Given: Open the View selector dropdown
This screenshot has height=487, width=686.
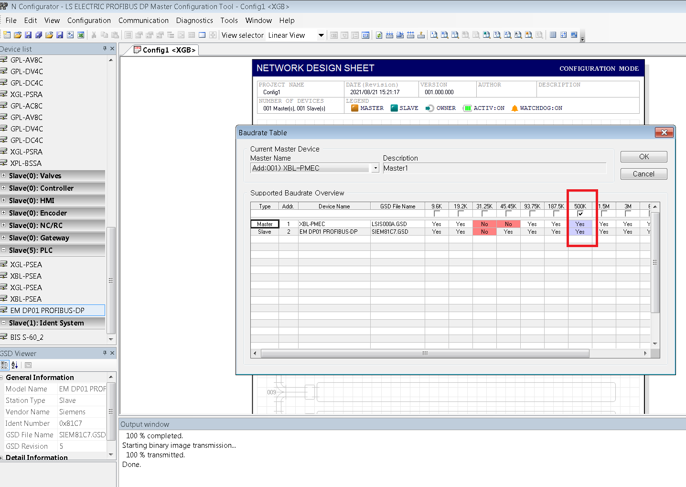Looking at the screenshot, I should pyautogui.click(x=321, y=35).
